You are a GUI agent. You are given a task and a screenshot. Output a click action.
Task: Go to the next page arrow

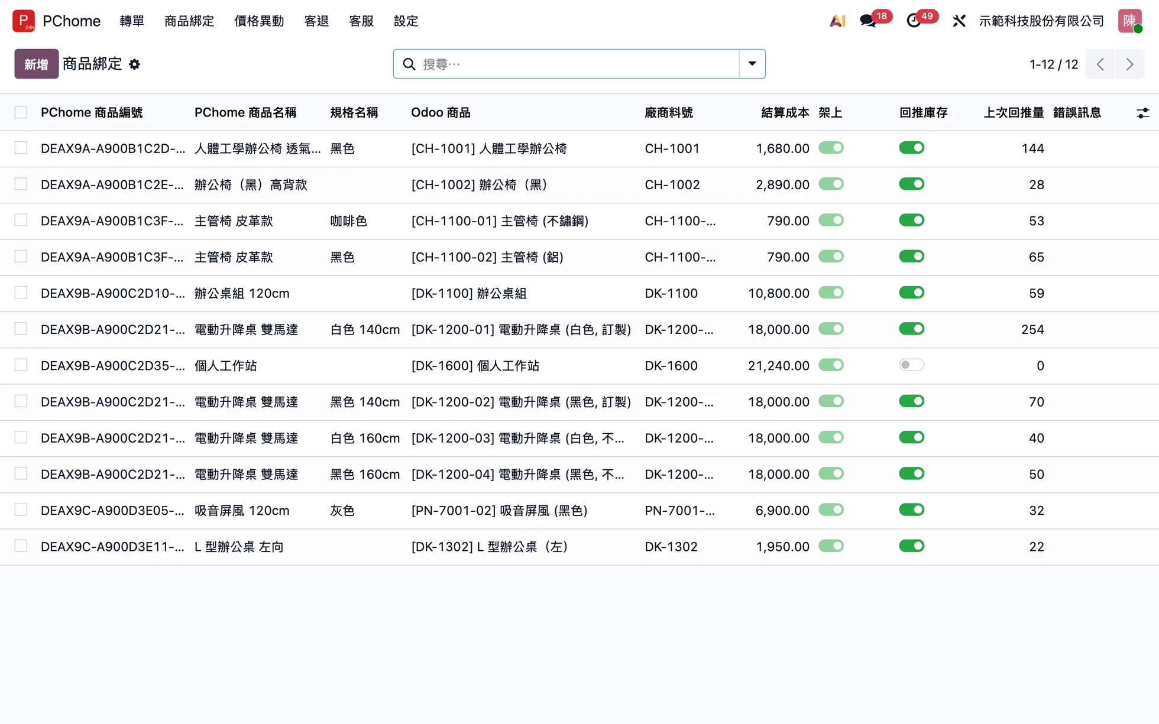[1129, 64]
